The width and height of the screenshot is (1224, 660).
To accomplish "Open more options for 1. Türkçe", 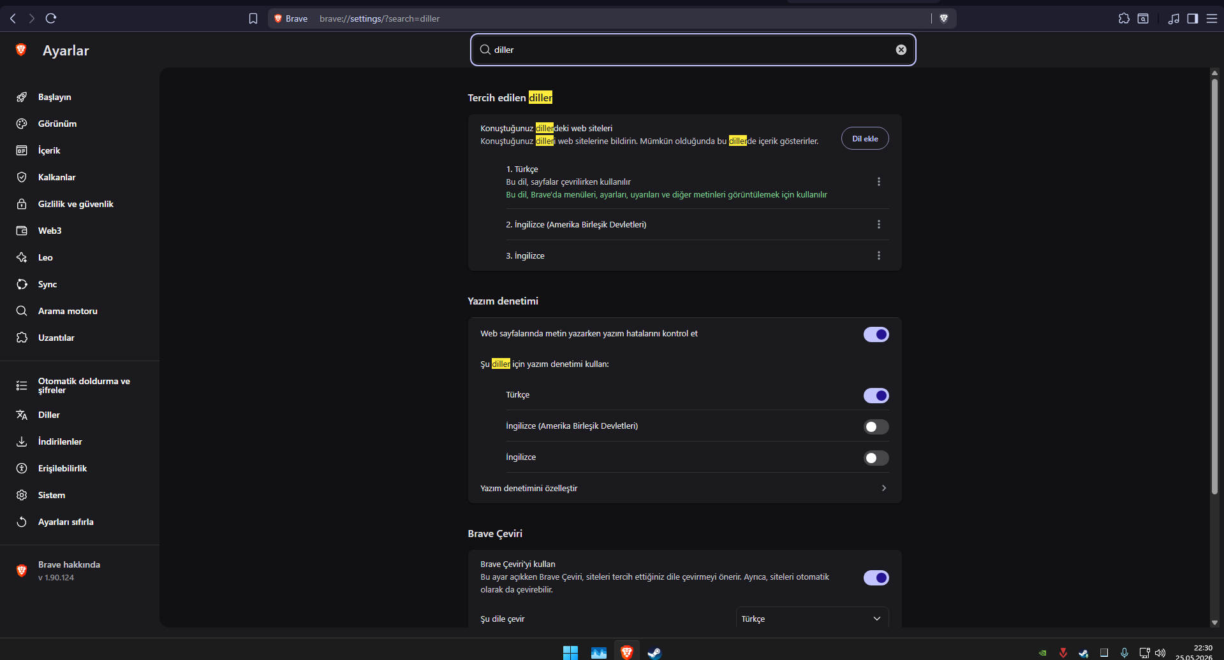I will click(x=879, y=182).
